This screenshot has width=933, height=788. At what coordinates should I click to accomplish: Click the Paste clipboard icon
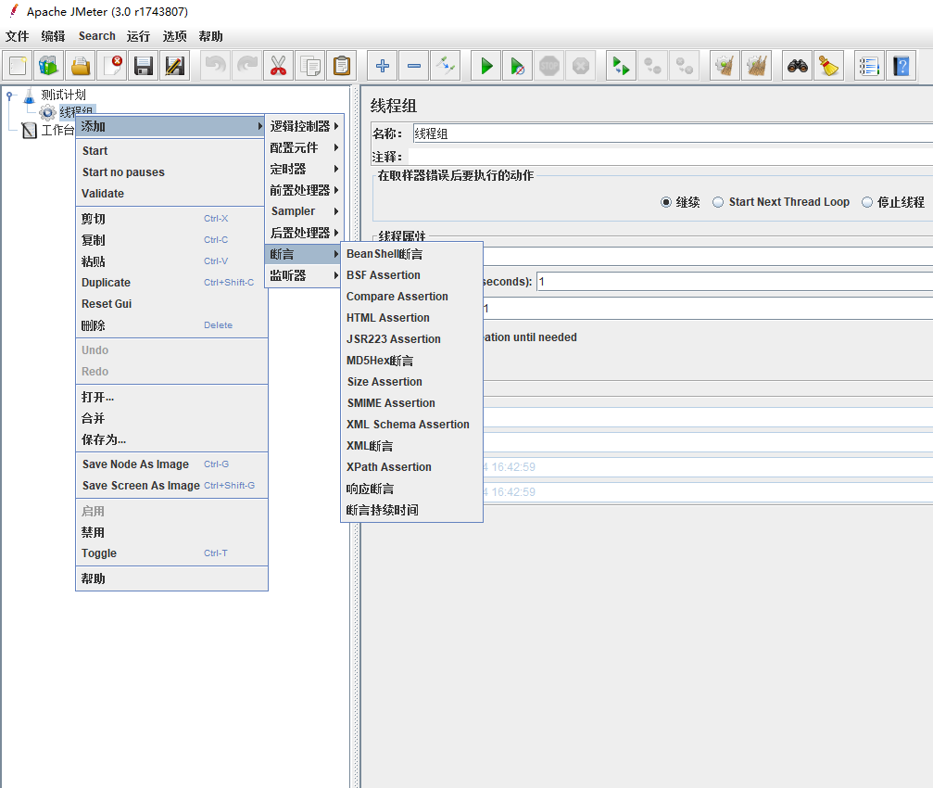tap(342, 66)
